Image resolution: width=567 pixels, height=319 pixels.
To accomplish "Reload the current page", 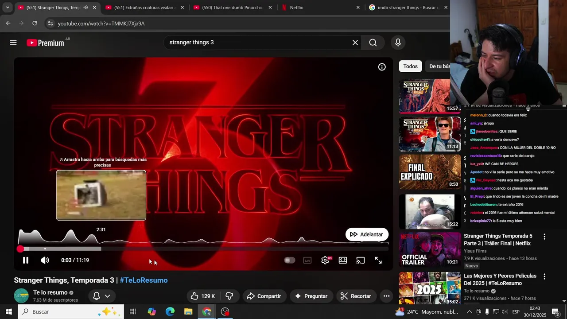I will [35, 23].
